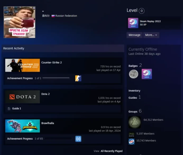This screenshot has width=183, height=155.
Task: Open the Dota 2 game banner
Action: (x=22, y=97)
